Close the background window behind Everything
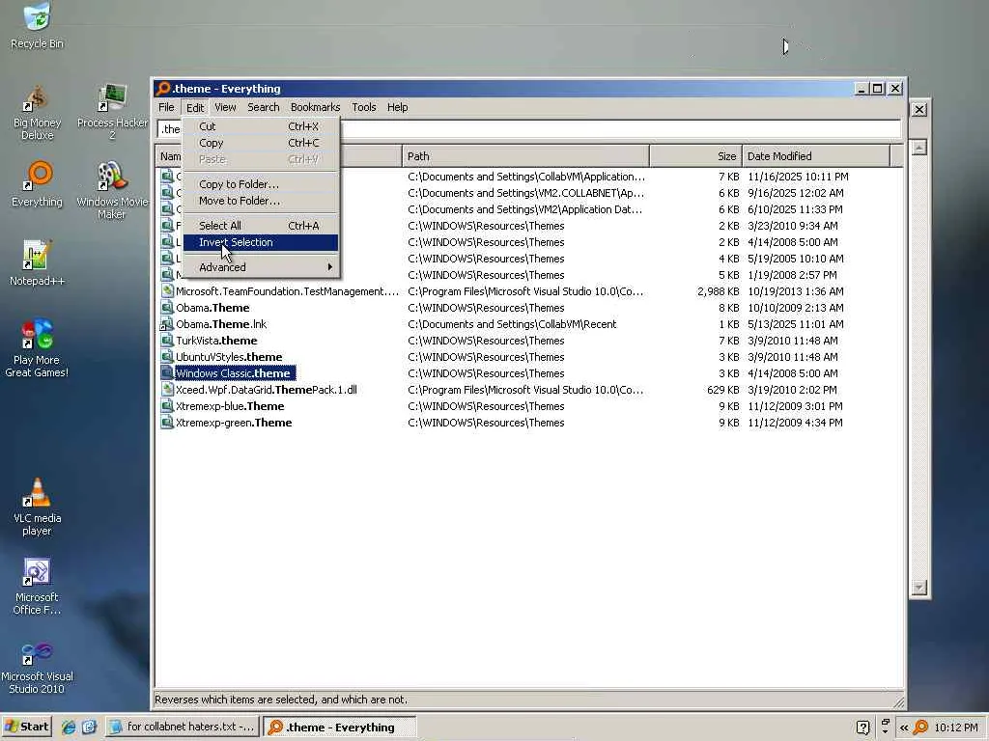The height and width of the screenshot is (741, 989). (919, 110)
